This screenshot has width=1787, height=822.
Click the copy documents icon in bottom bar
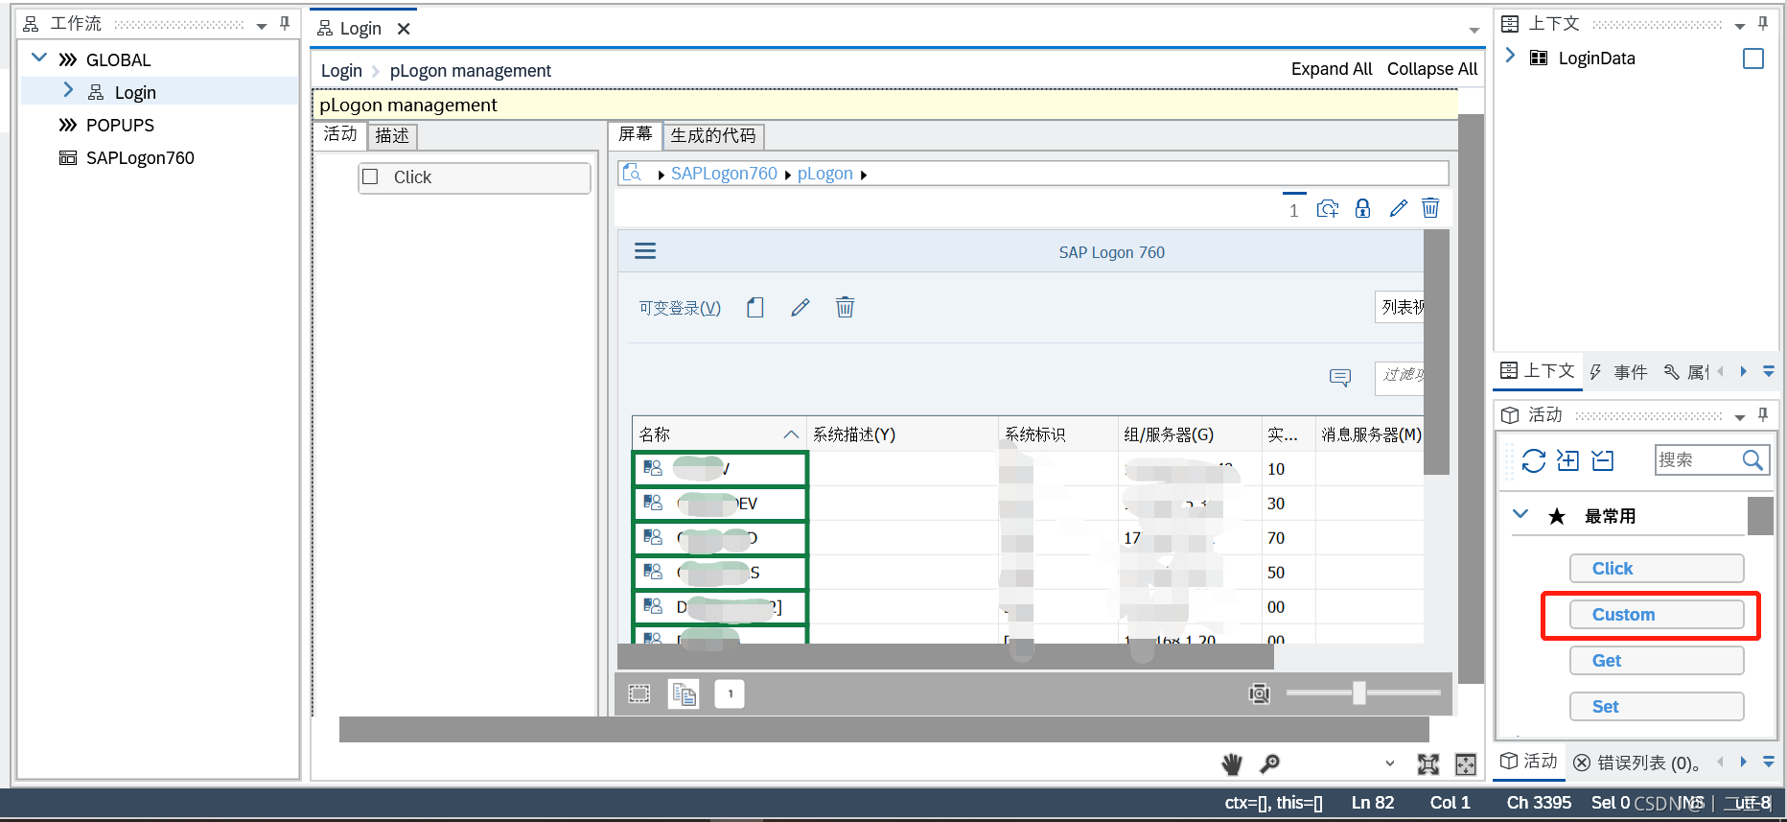pos(684,693)
